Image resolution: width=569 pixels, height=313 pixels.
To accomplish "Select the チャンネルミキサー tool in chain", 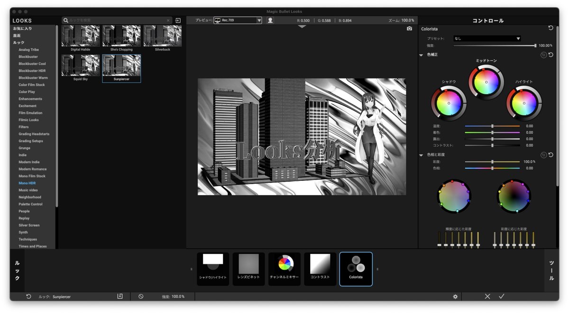I will 284,269.
